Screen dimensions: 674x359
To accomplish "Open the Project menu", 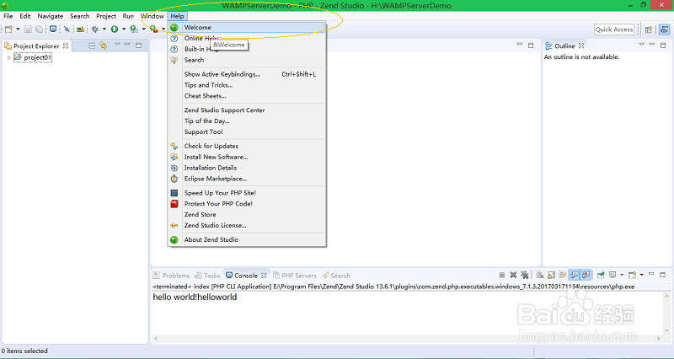I will [x=106, y=16].
